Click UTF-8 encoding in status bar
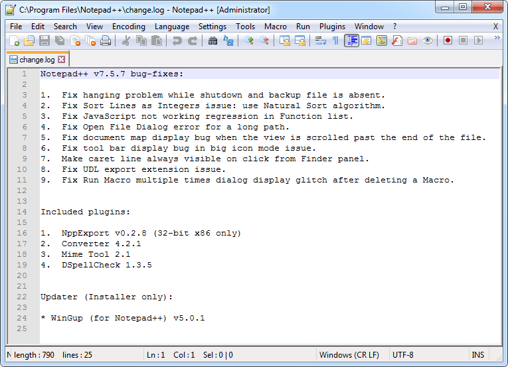The width and height of the screenshot is (508, 367). coord(402,355)
